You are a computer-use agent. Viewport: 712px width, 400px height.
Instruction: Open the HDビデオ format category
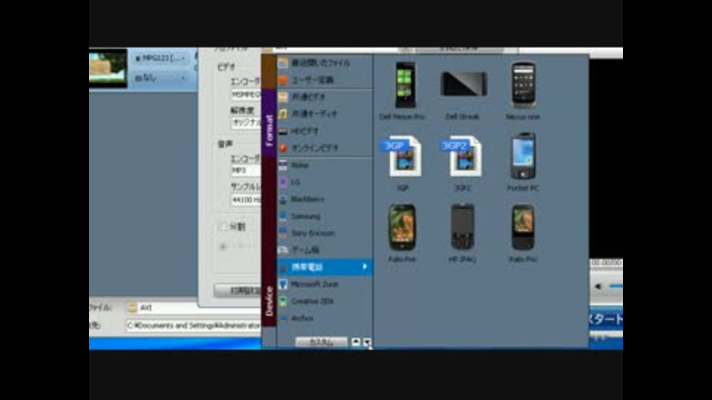tap(325, 131)
